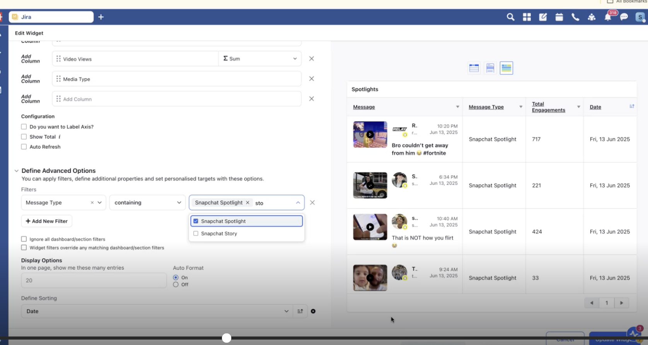Image resolution: width=648 pixels, height=345 pixels.
Task: Collapse the filter values dropdown chevron
Action: tap(298, 203)
